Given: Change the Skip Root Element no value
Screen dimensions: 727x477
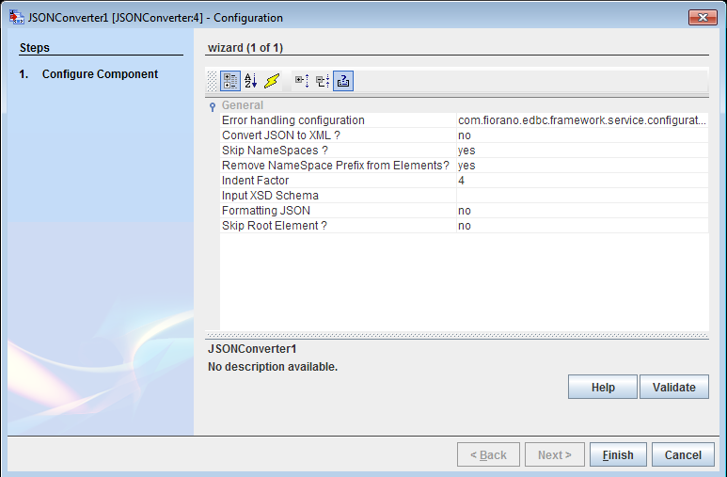Looking at the screenshot, I should point(582,226).
